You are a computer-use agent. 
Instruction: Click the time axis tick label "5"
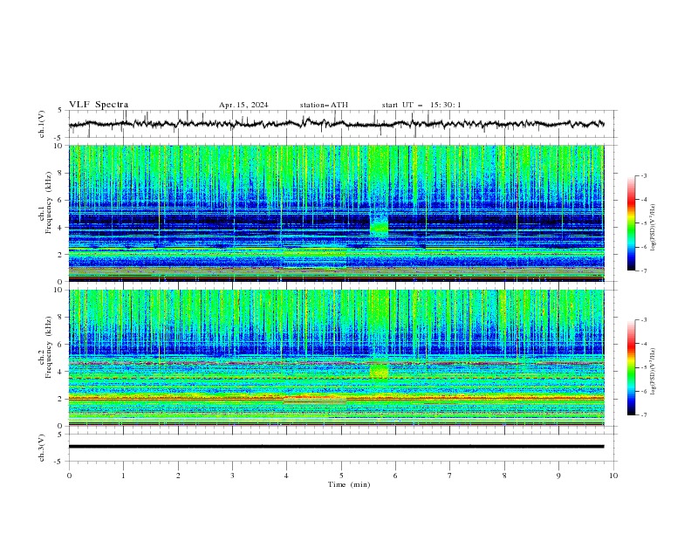(341, 476)
